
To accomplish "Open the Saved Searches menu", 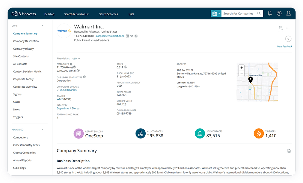I will click(108, 14).
